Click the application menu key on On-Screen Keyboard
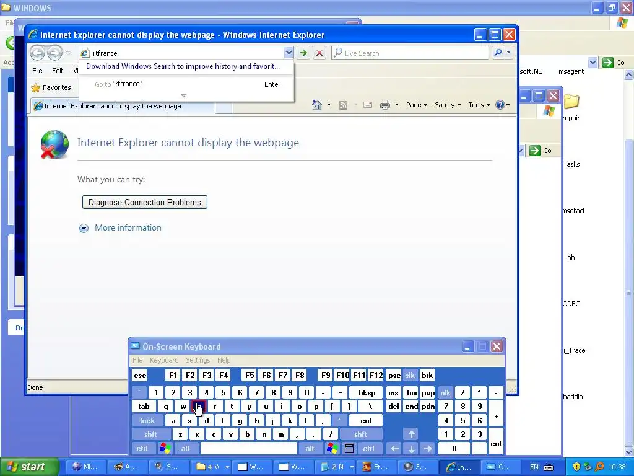Image resolution: width=634 pixels, height=476 pixels. pyautogui.click(x=349, y=449)
